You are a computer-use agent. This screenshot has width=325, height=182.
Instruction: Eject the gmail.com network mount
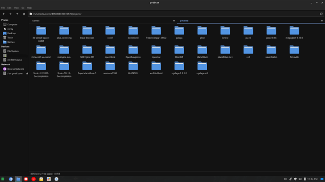27,74
